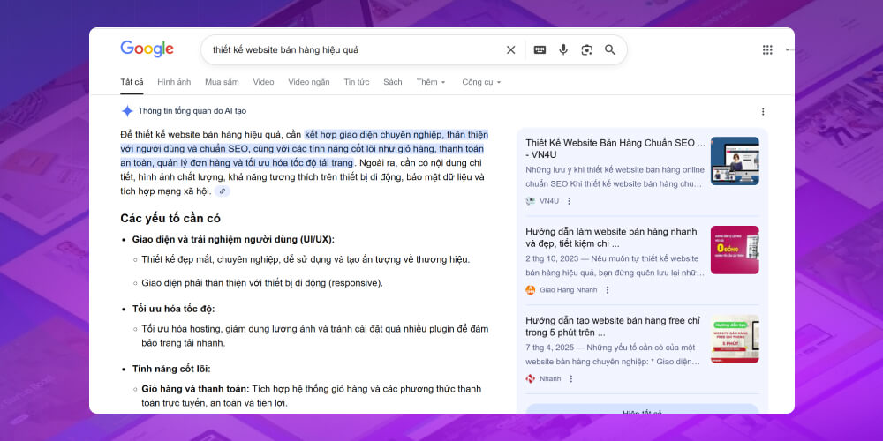Click the Nhanh result thumbnail image
The height and width of the screenshot is (441, 883).
pos(735,339)
